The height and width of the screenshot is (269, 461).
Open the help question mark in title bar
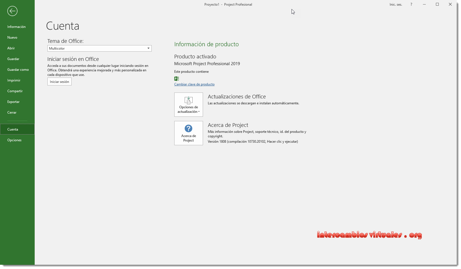[411, 4]
